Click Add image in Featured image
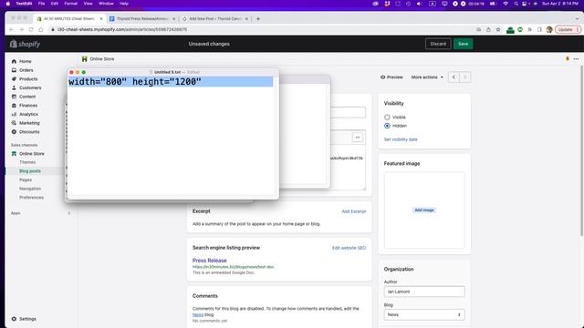This screenshot has height=328, width=584. pyautogui.click(x=424, y=210)
